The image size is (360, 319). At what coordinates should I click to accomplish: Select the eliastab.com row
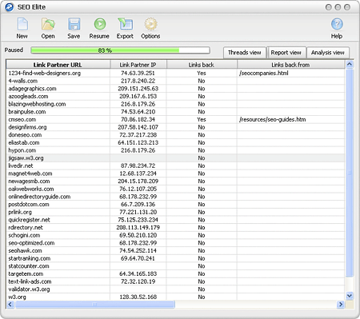tap(175, 142)
